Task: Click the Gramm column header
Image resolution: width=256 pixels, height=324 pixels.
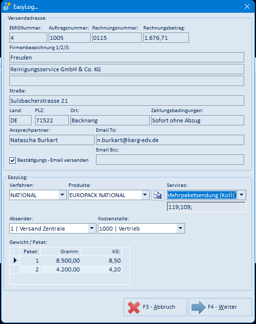Action: coord(61,252)
